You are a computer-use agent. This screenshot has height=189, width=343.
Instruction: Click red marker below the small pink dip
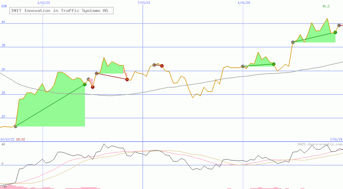click(x=93, y=87)
